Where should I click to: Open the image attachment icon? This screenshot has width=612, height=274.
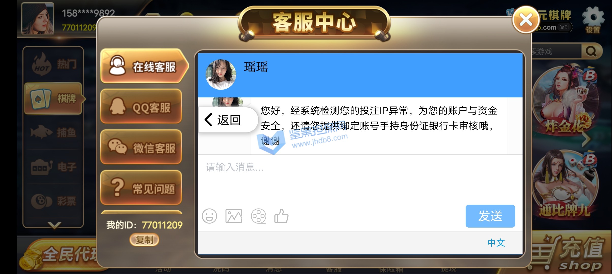[x=234, y=216]
